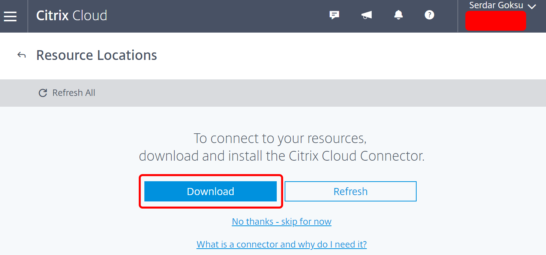
Task: Click the blue Download button
Action: (210, 191)
